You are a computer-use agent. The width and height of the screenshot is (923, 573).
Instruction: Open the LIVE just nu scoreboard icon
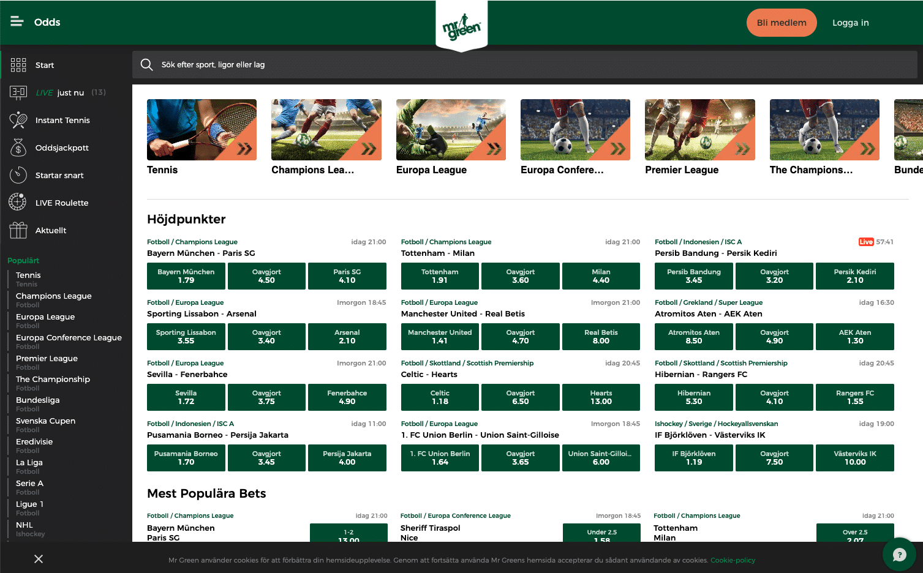[18, 92]
